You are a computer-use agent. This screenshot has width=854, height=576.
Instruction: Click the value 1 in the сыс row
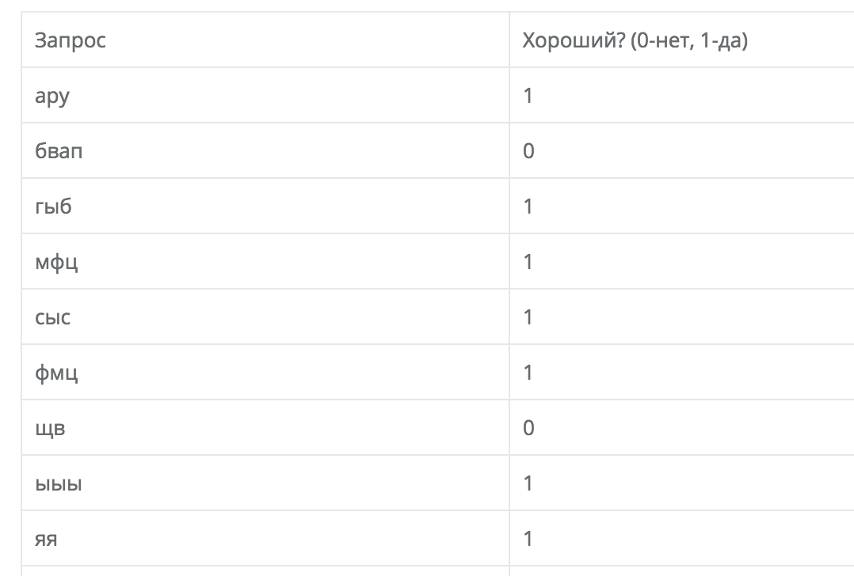tap(528, 317)
